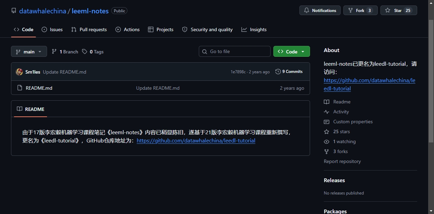Open the Releases heading link
This screenshot has height=214, width=434.
pyautogui.click(x=334, y=180)
